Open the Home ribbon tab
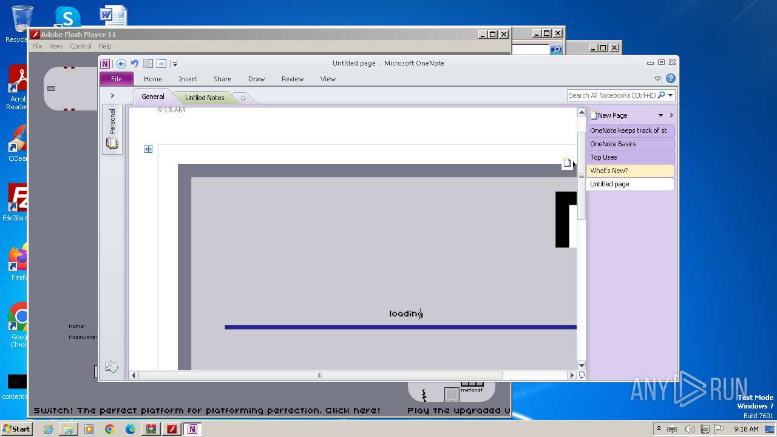This screenshot has width=777, height=437. click(x=152, y=79)
